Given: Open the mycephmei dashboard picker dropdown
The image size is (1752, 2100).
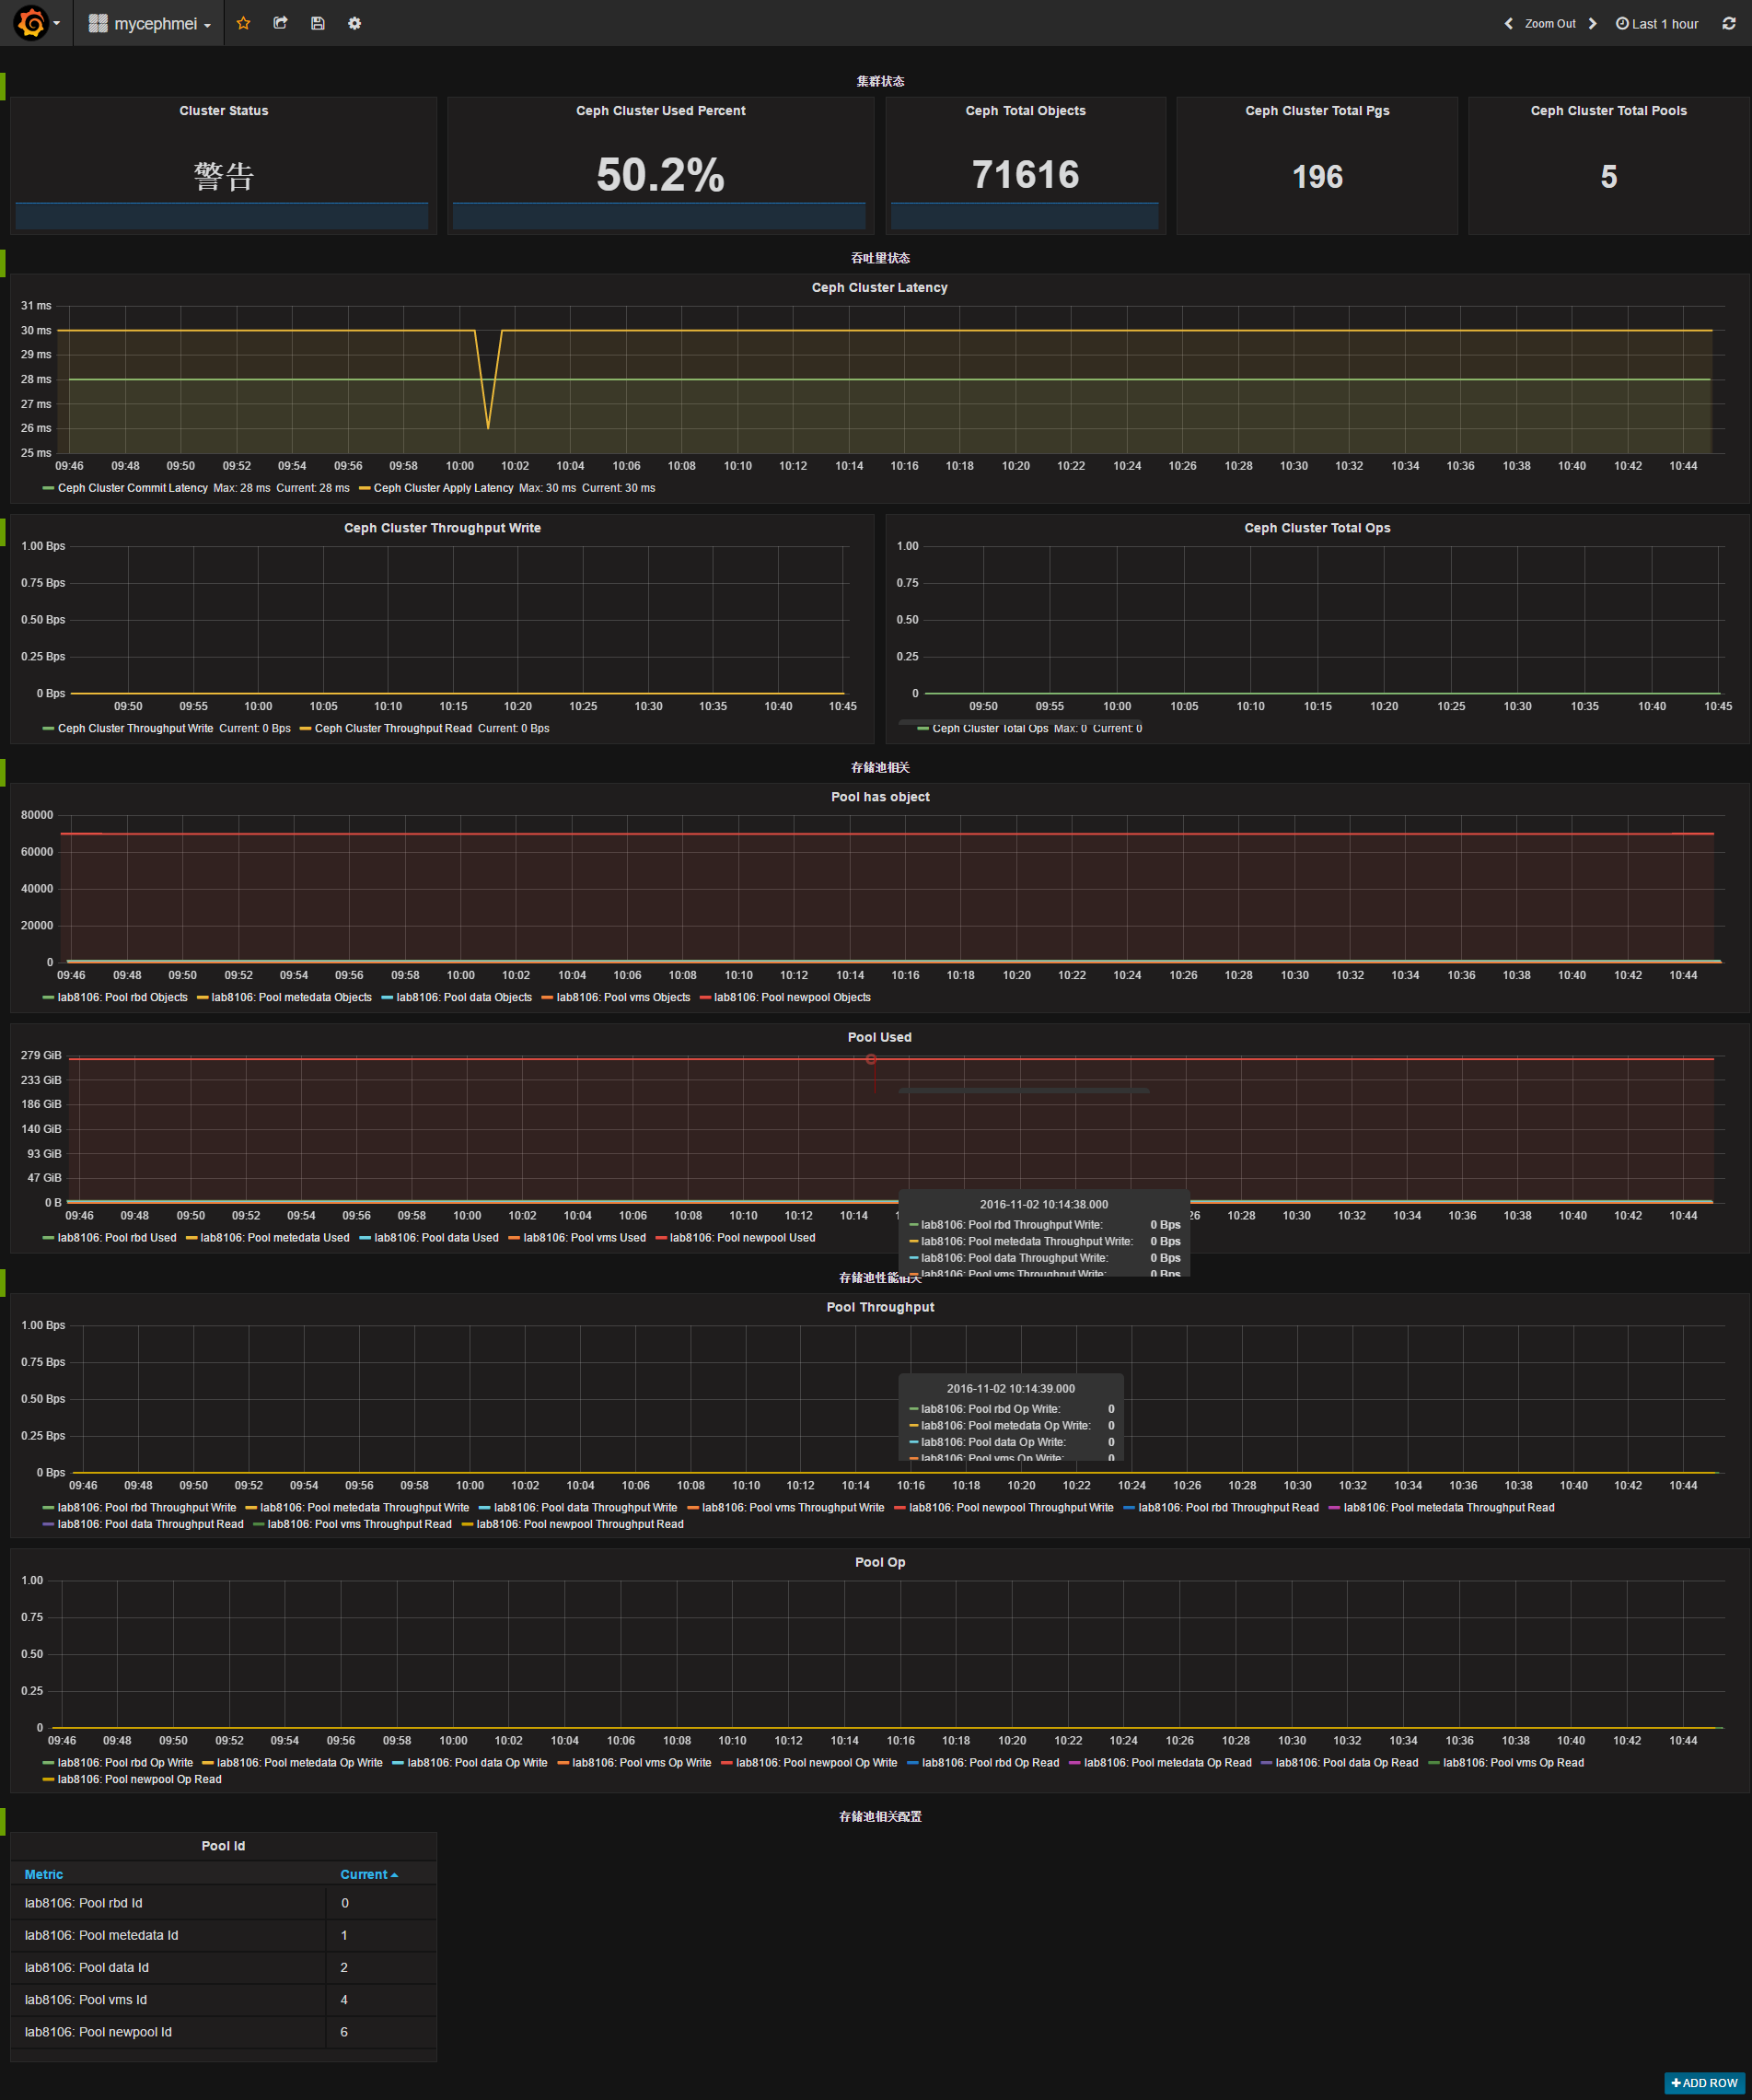Looking at the screenshot, I should [x=150, y=24].
